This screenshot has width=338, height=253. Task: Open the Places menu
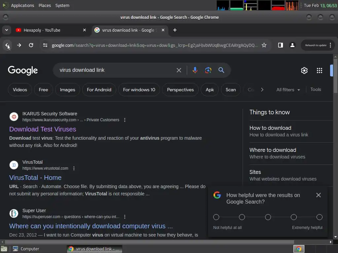point(45,5)
